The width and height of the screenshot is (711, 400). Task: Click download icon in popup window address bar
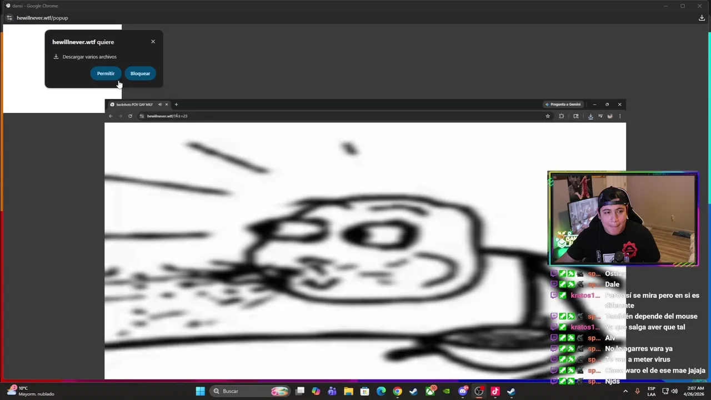coord(702,18)
